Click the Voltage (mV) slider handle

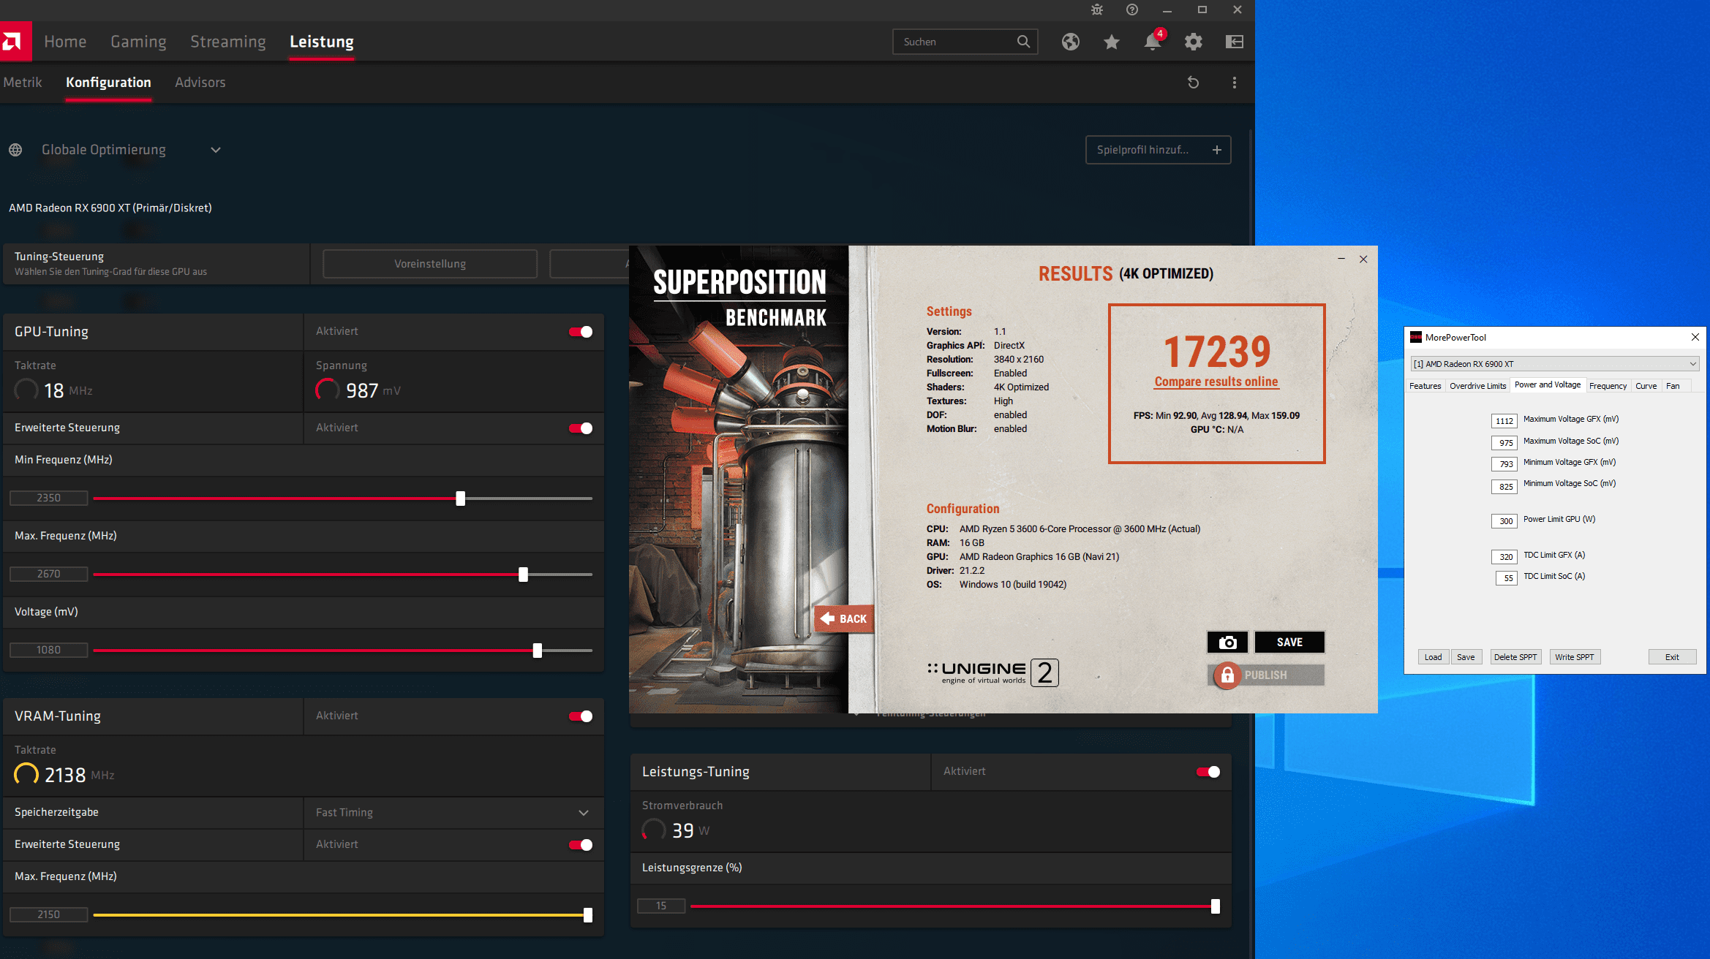tap(538, 651)
